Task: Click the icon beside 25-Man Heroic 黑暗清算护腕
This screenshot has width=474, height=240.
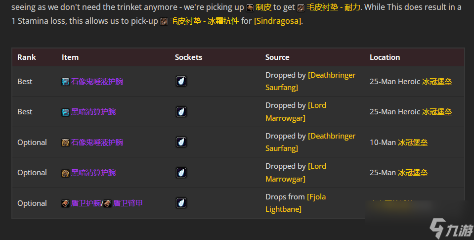Action: pyautogui.click(x=66, y=112)
